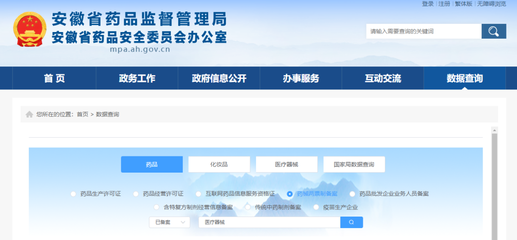517x240 pixels.
Task: Switch to 国家局数据查询 tab
Action: [x=354, y=164]
